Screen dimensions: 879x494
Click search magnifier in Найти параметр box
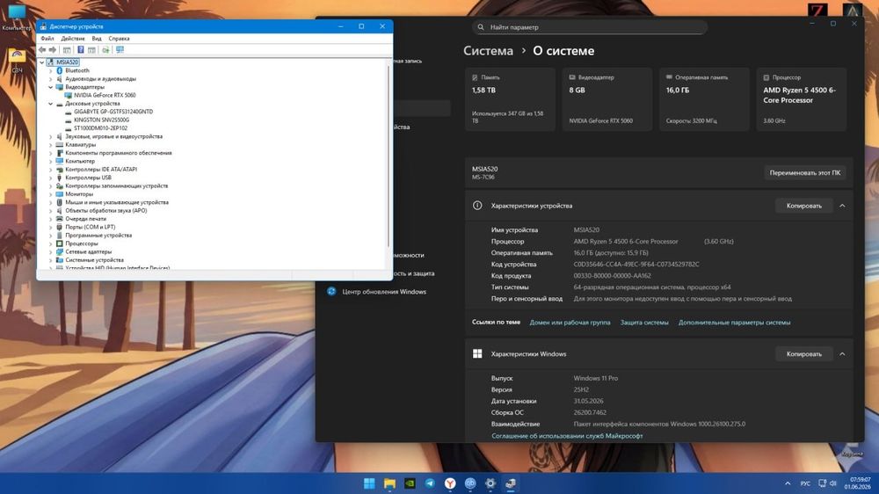tap(481, 27)
